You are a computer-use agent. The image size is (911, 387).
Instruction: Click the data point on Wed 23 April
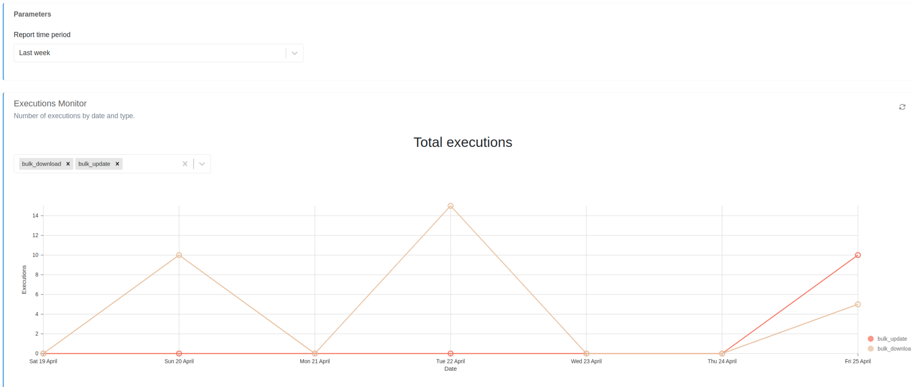coord(586,353)
